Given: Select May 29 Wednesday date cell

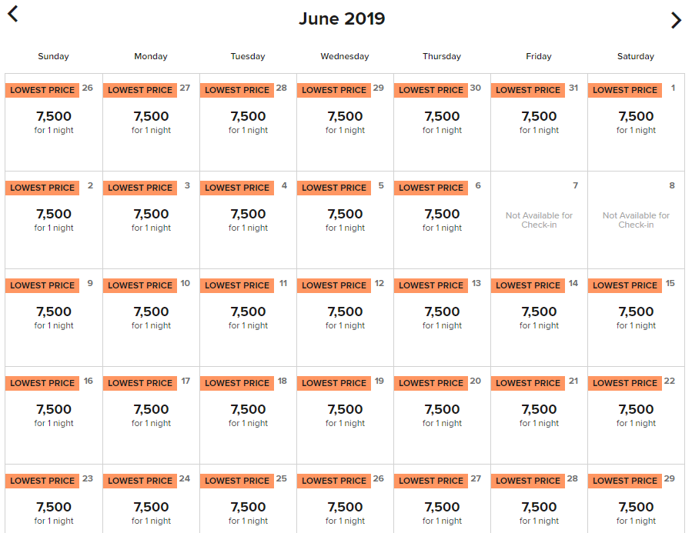Looking at the screenshot, I should (x=345, y=122).
